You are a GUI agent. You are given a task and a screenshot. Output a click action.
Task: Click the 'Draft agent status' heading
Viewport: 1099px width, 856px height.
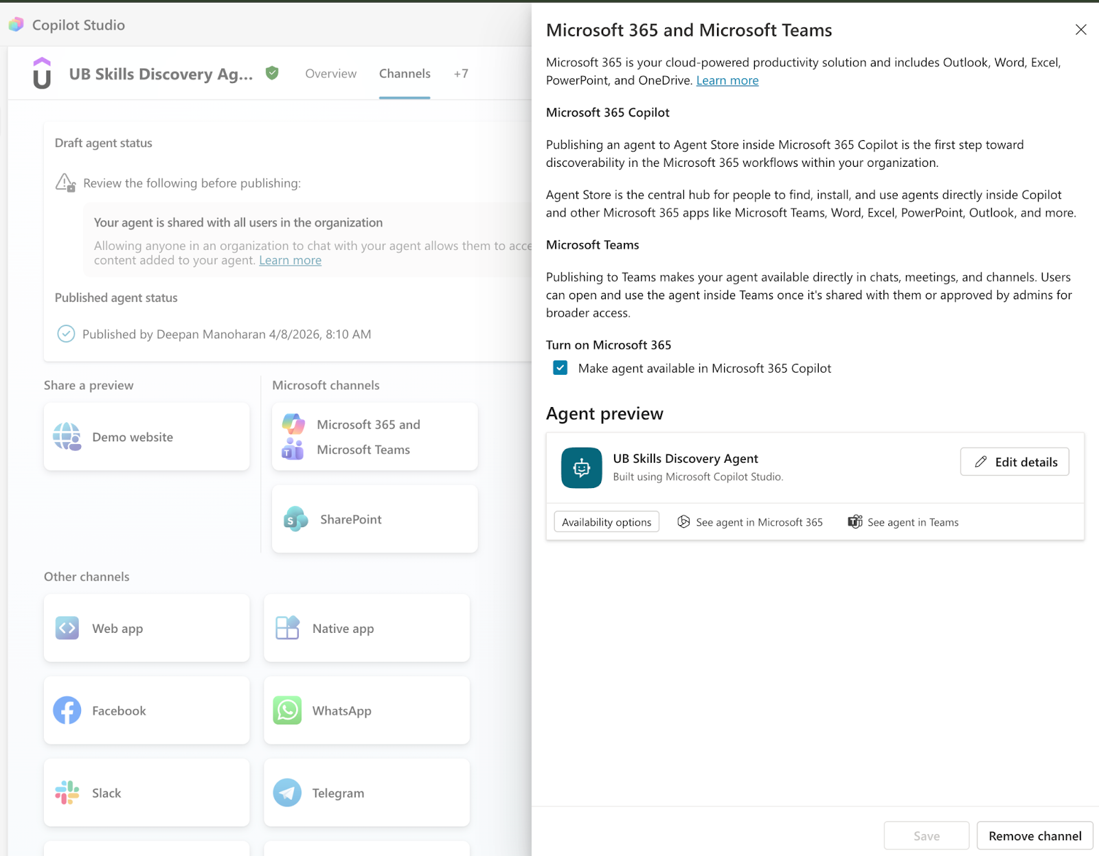pyautogui.click(x=104, y=143)
